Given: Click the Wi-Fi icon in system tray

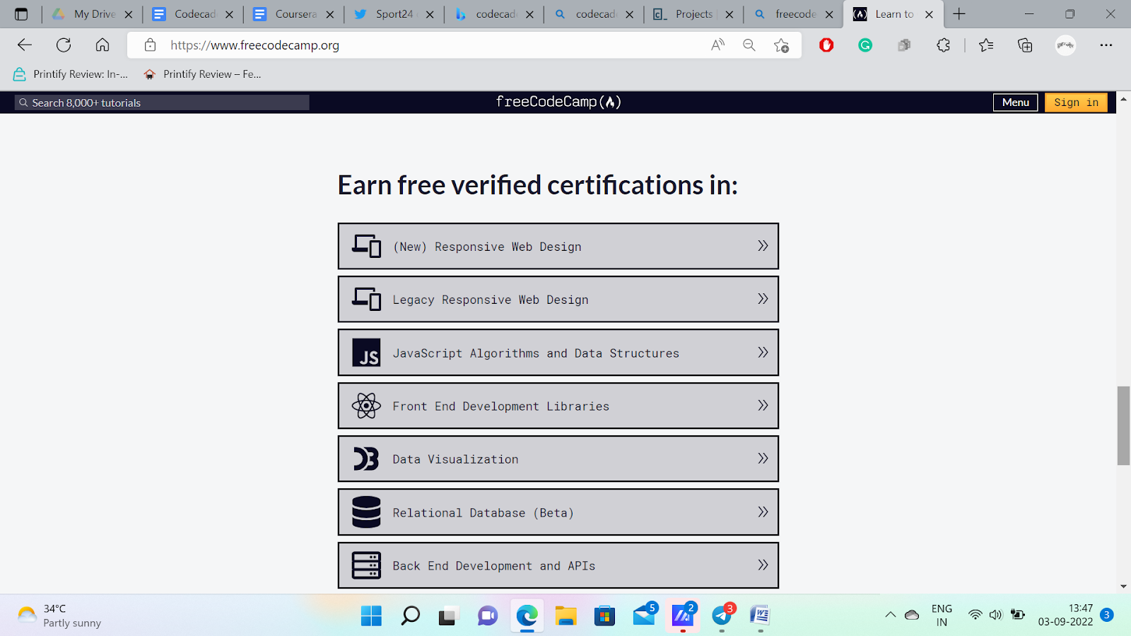Looking at the screenshot, I should click(x=975, y=615).
